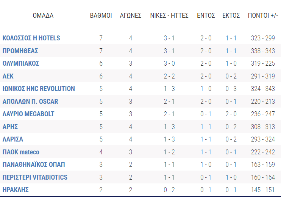Select ΠΕΡΙΣΤΕΡΙ VITABIOTICS team link

[35, 177]
